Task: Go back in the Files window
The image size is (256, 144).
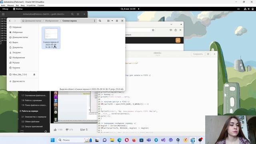Action: pyautogui.click(x=10, y=21)
